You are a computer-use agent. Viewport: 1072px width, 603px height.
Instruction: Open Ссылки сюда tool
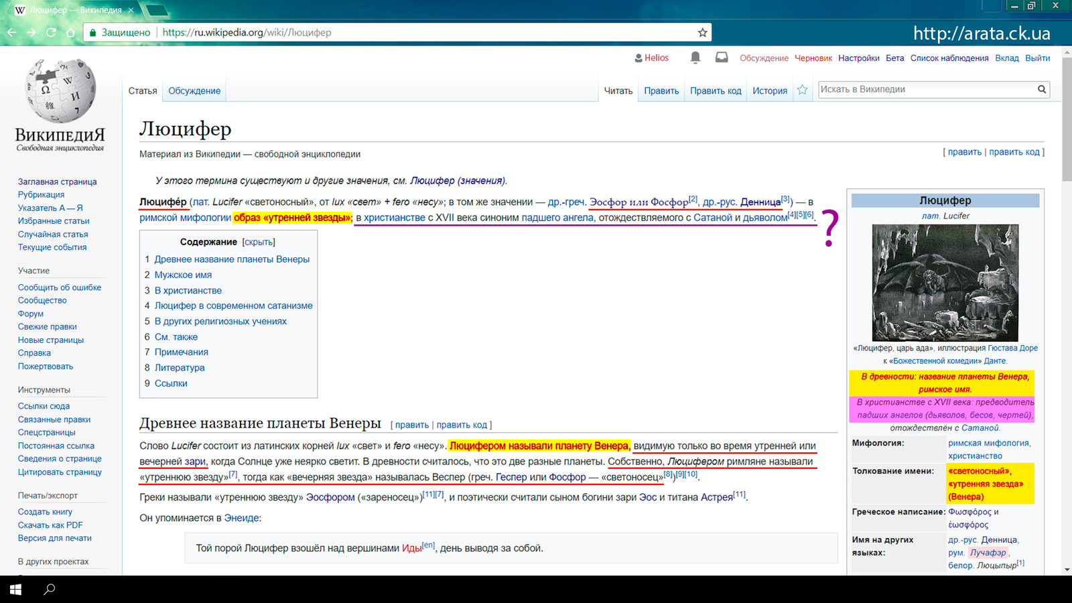(44, 406)
